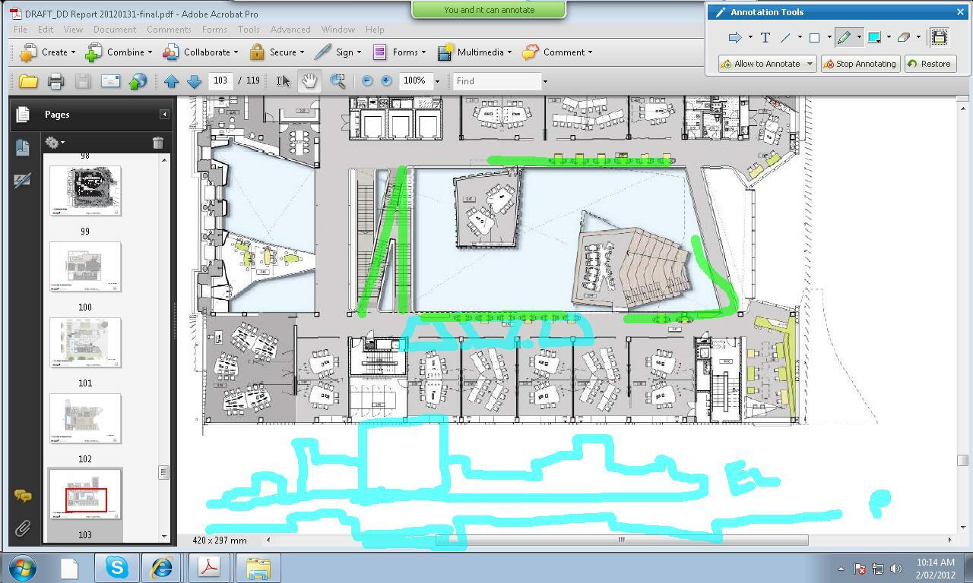Go to next page with down arrow

[x=195, y=81]
